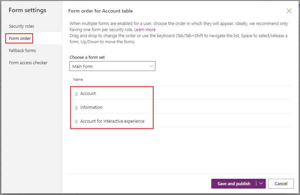The height and width of the screenshot is (195, 300).
Task: Cancel the form order changes
Action: pyautogui.click(x=281, y=184)
